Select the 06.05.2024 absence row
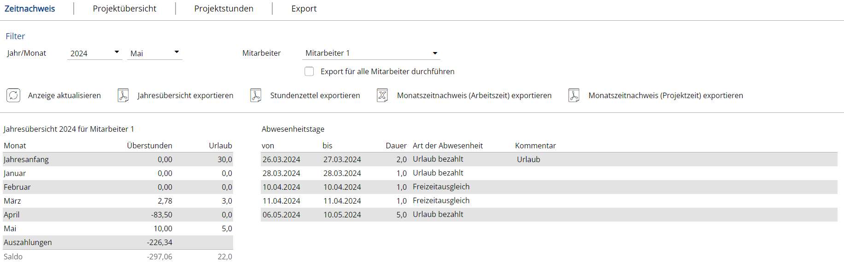The width and height of the screenshot is (844, 275). pyautogui.click(x=549, y=215)
